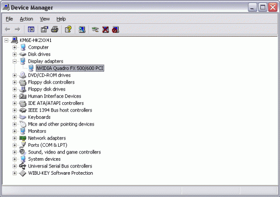Expand the Universal Serial Bus controllers node
280x197 pixels.
point(15,166)
